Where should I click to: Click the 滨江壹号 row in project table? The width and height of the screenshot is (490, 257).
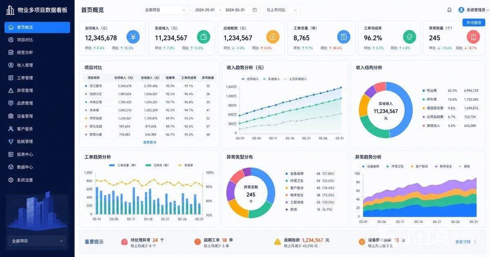(x=149, y=86)
